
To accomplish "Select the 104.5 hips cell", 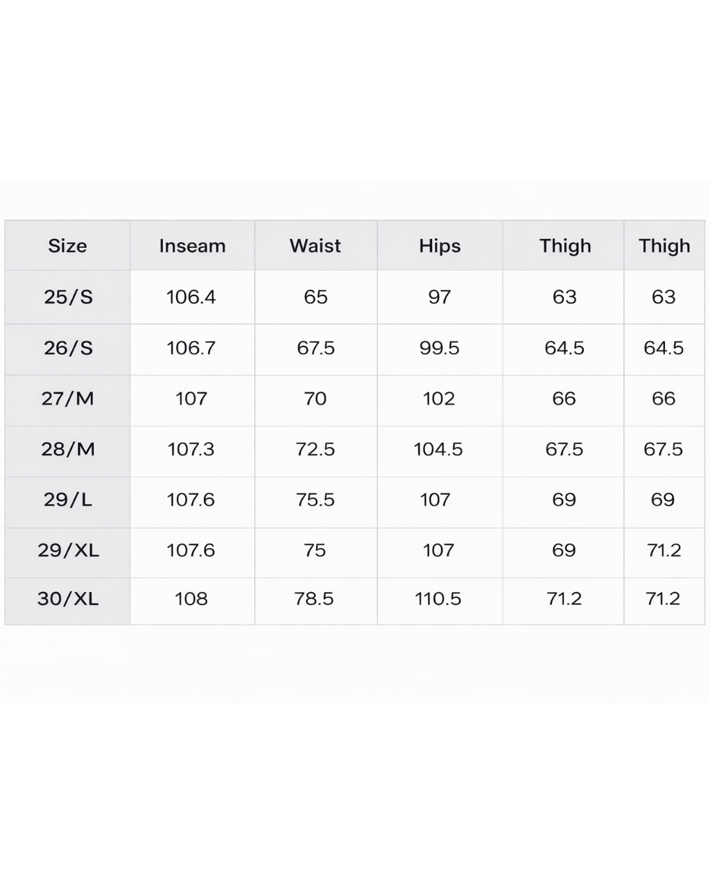I will click(x=438, y=449).
